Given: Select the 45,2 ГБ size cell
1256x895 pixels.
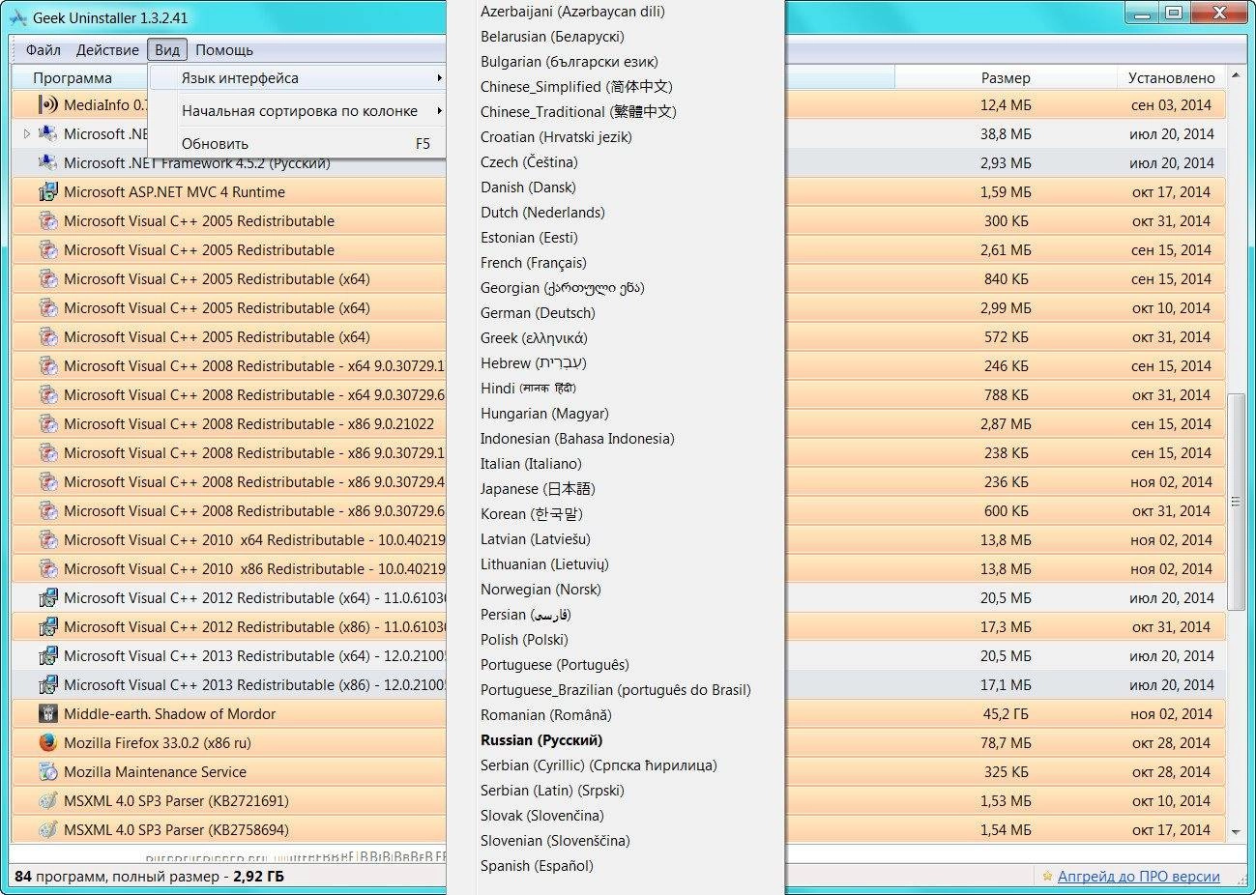Looking at the screenshot, I should [x=1006, y=713].
